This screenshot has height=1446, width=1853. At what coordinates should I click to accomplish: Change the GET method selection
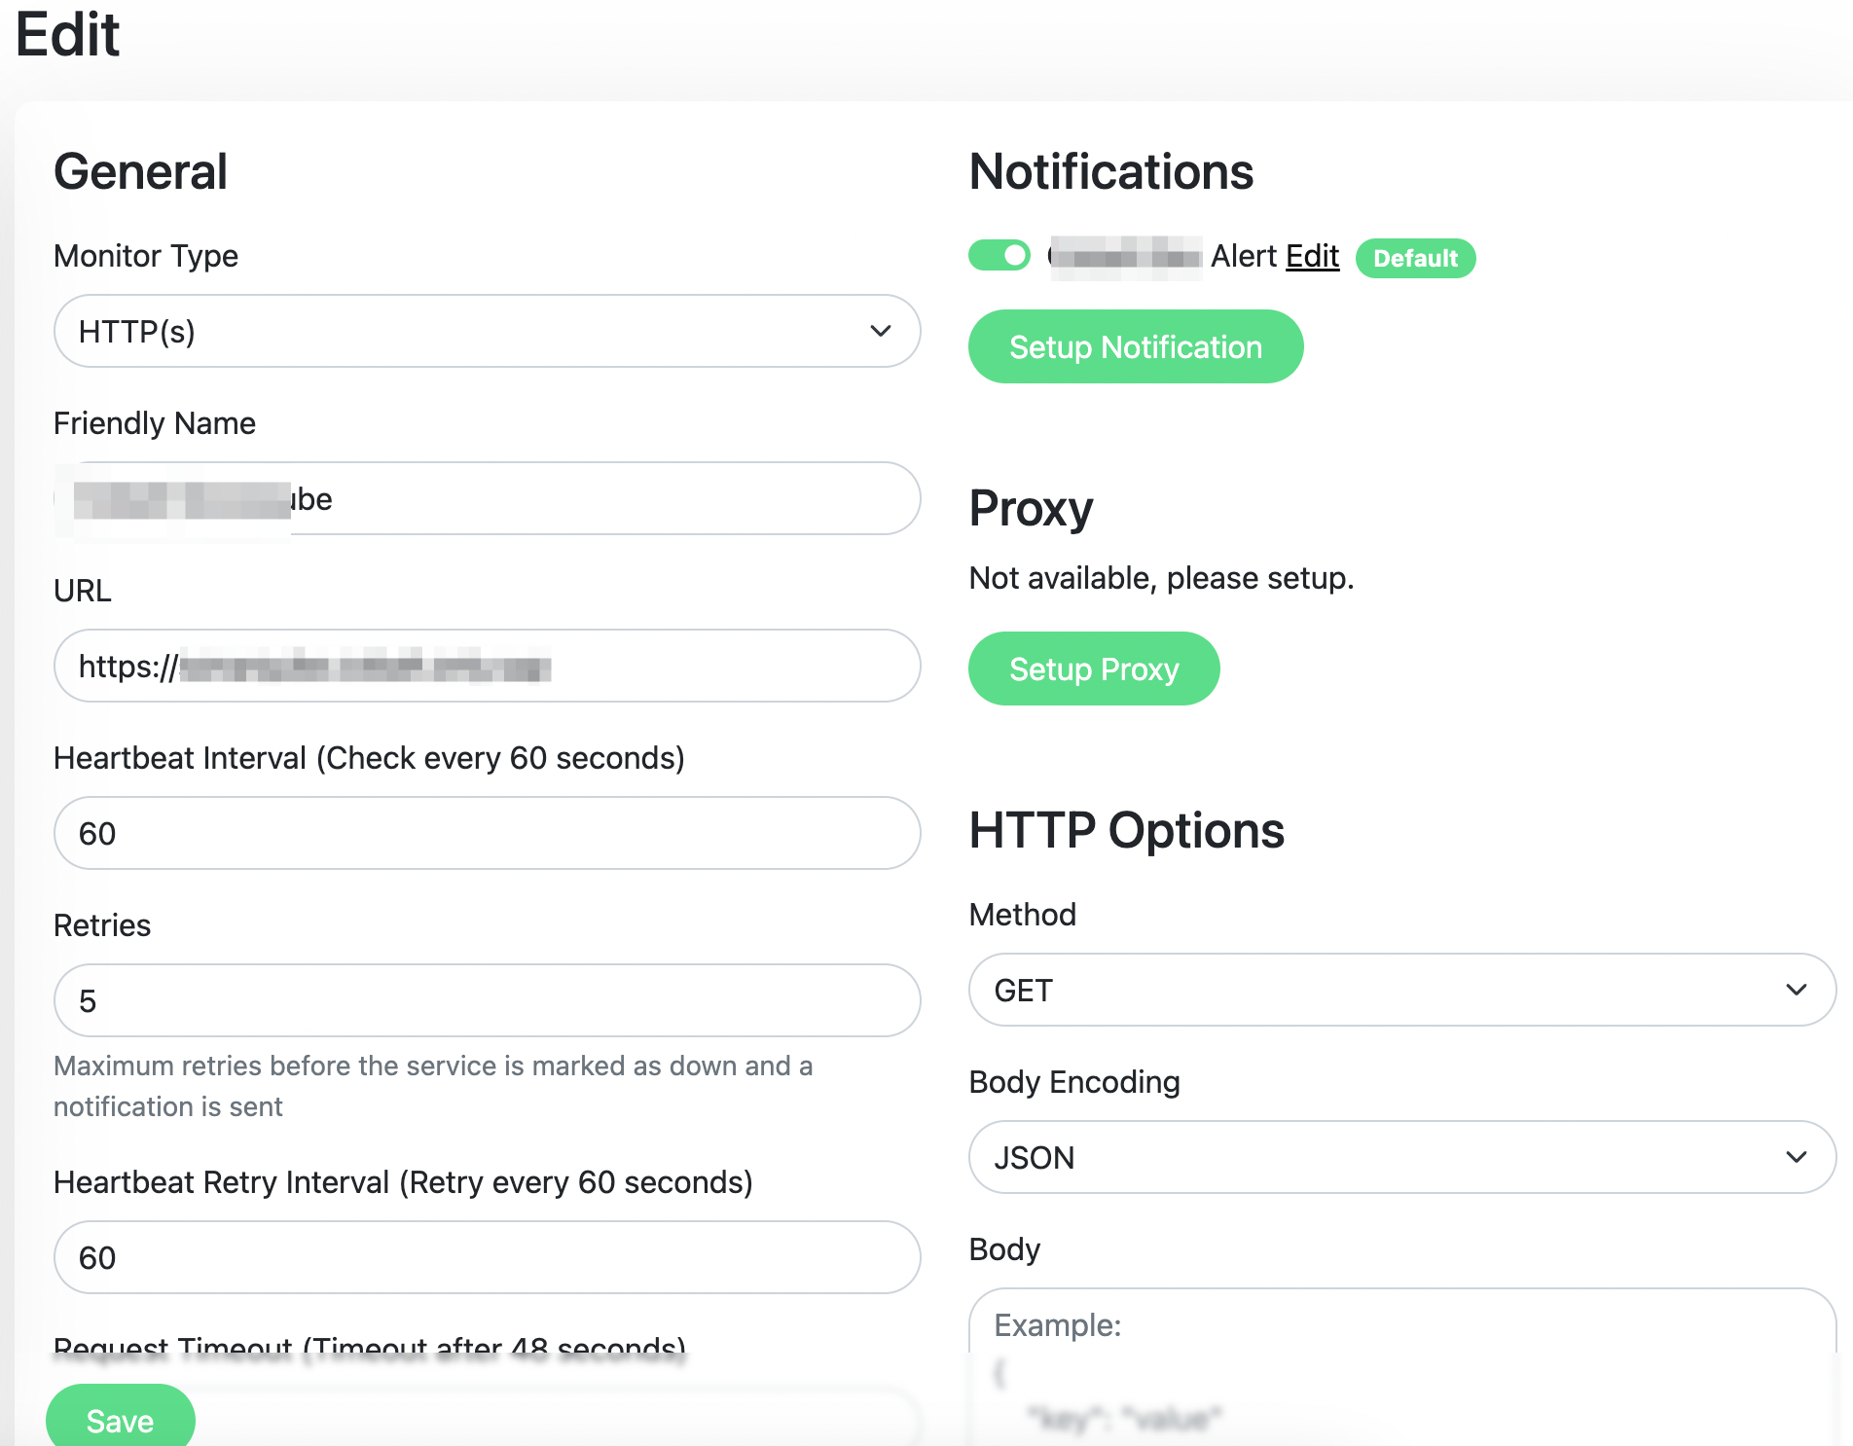(x=1400, y=990)
